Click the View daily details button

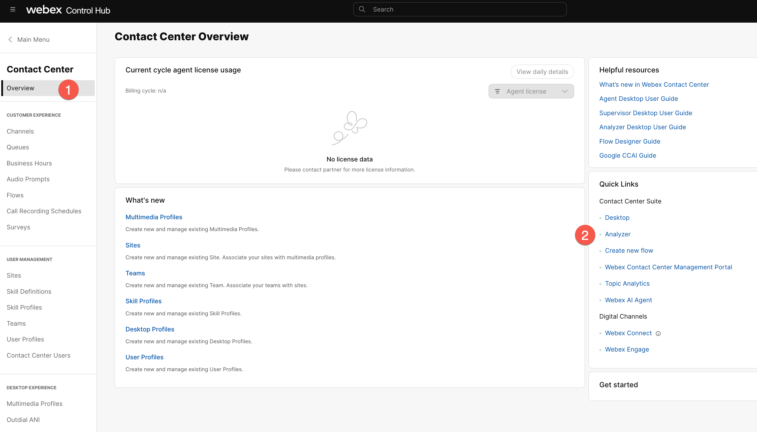tap(542, 72)
